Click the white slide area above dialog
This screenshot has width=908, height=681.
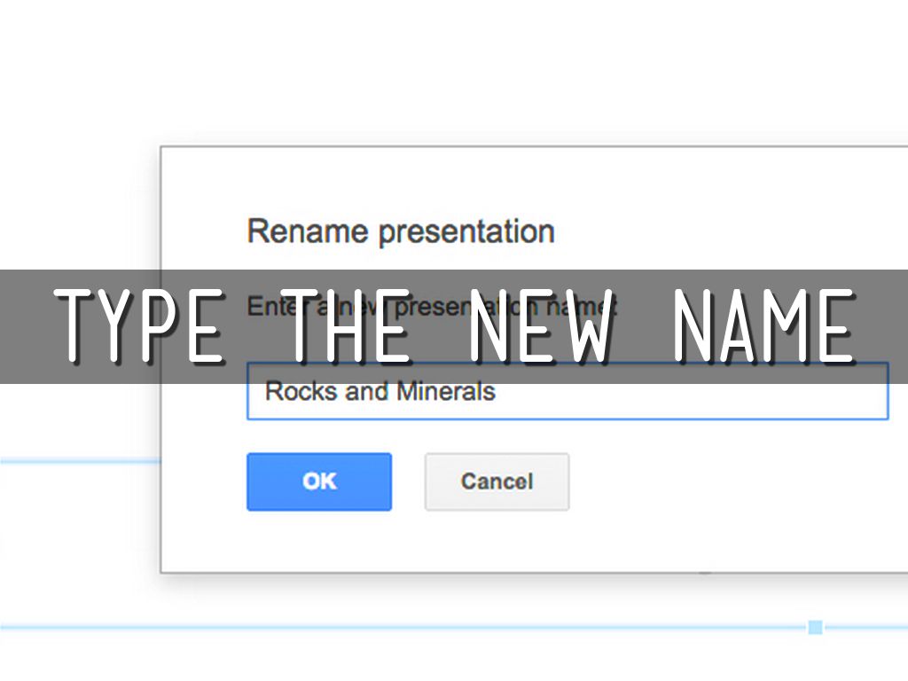click(x=443, y=71)
